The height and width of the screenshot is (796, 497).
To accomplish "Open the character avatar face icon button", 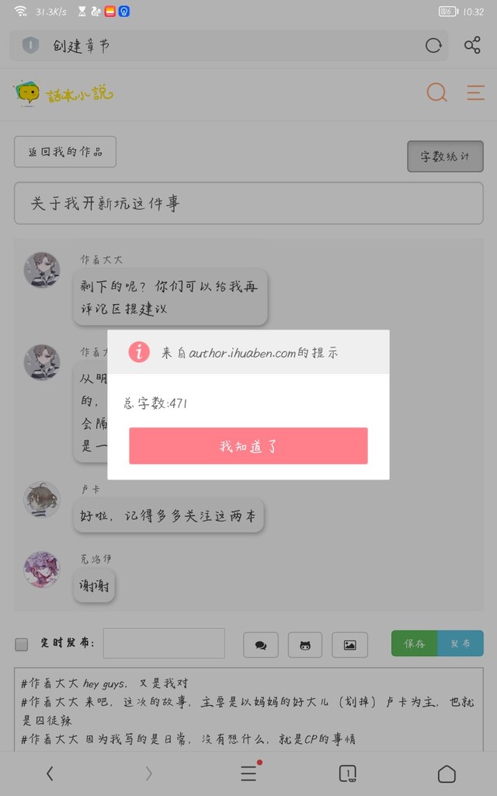I will (304, 644).
